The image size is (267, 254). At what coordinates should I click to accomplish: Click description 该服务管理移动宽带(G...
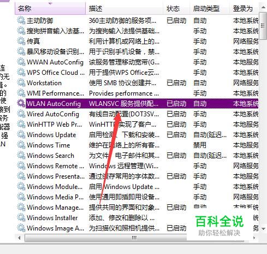[x=124, y=62]
